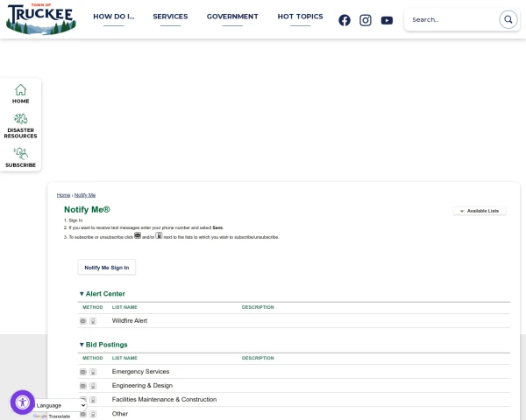Collapse the Alert Center section
526x420 pixels.
[103, 294]
